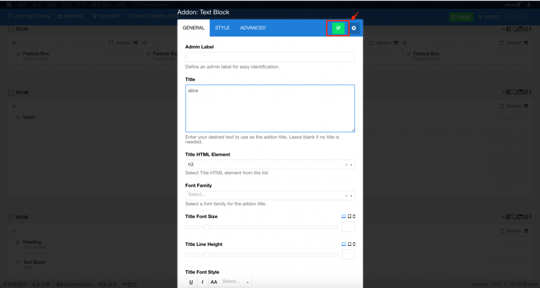Open the General tab
The height and width of the screenshot is (288, 540).
click(194, 28)
